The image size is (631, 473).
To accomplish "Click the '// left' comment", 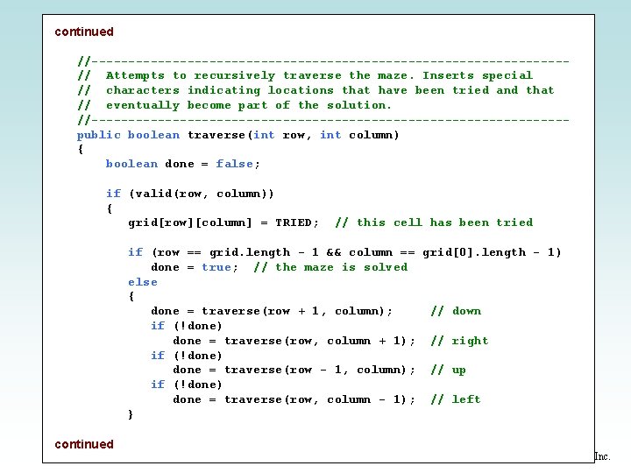I will pos(455,399).
